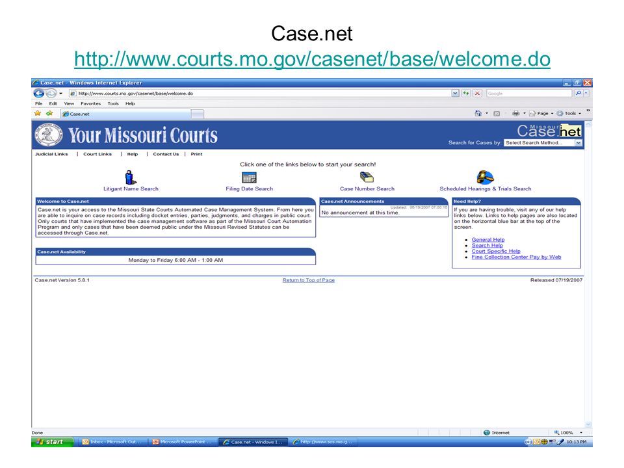This screenshot has height=468, width=624.
Task: Refresh the page with green arrows icon
Action: click(x=465, y=93)
